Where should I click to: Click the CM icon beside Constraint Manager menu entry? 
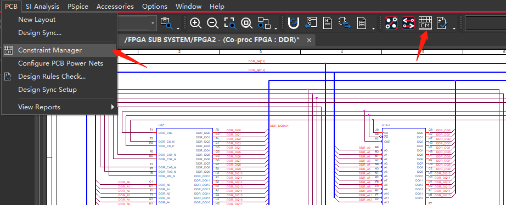point(8,50)
